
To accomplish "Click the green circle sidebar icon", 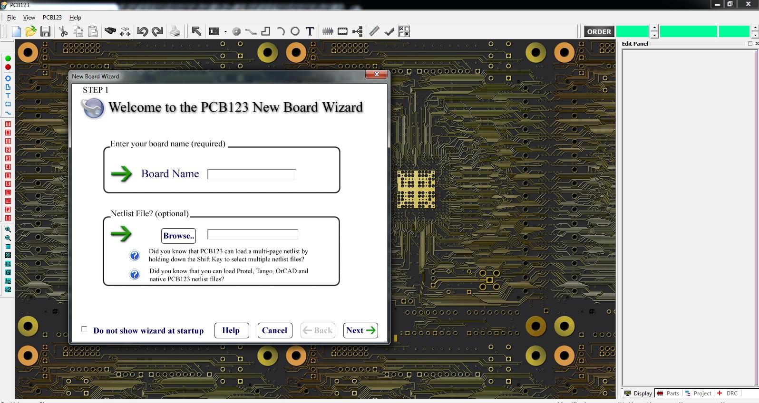I will (x=8, y=58).
